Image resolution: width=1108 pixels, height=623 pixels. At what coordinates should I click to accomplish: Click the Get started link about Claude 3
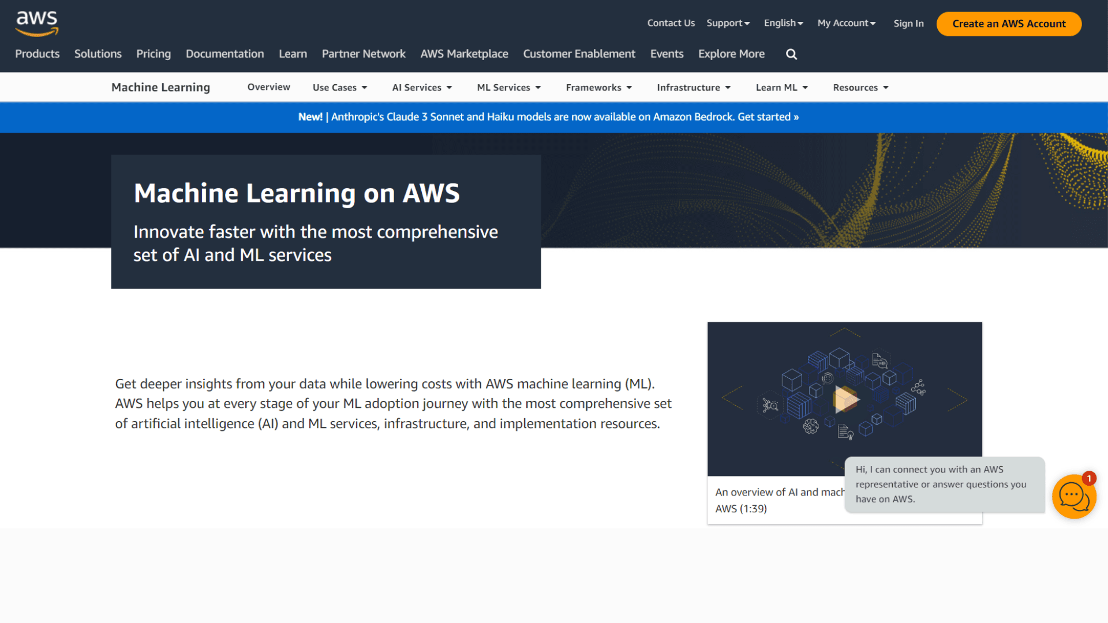(768, 117)
